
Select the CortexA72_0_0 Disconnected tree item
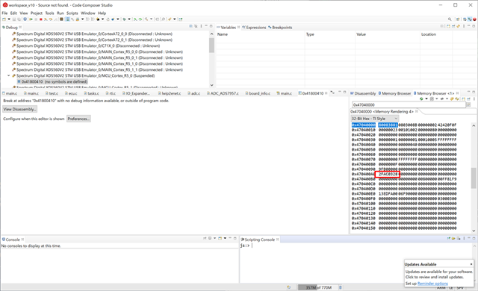click(x=92, y=34)
